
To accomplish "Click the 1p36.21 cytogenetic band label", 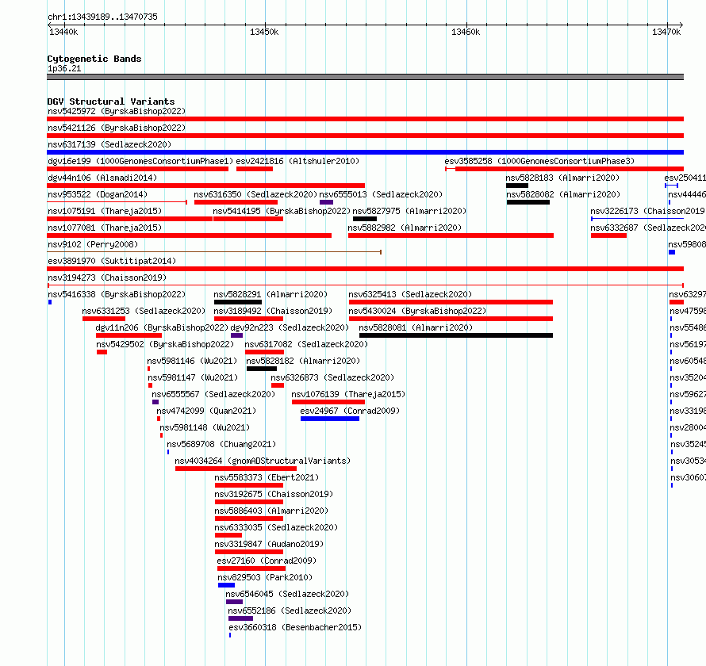I will click(64, 68).
